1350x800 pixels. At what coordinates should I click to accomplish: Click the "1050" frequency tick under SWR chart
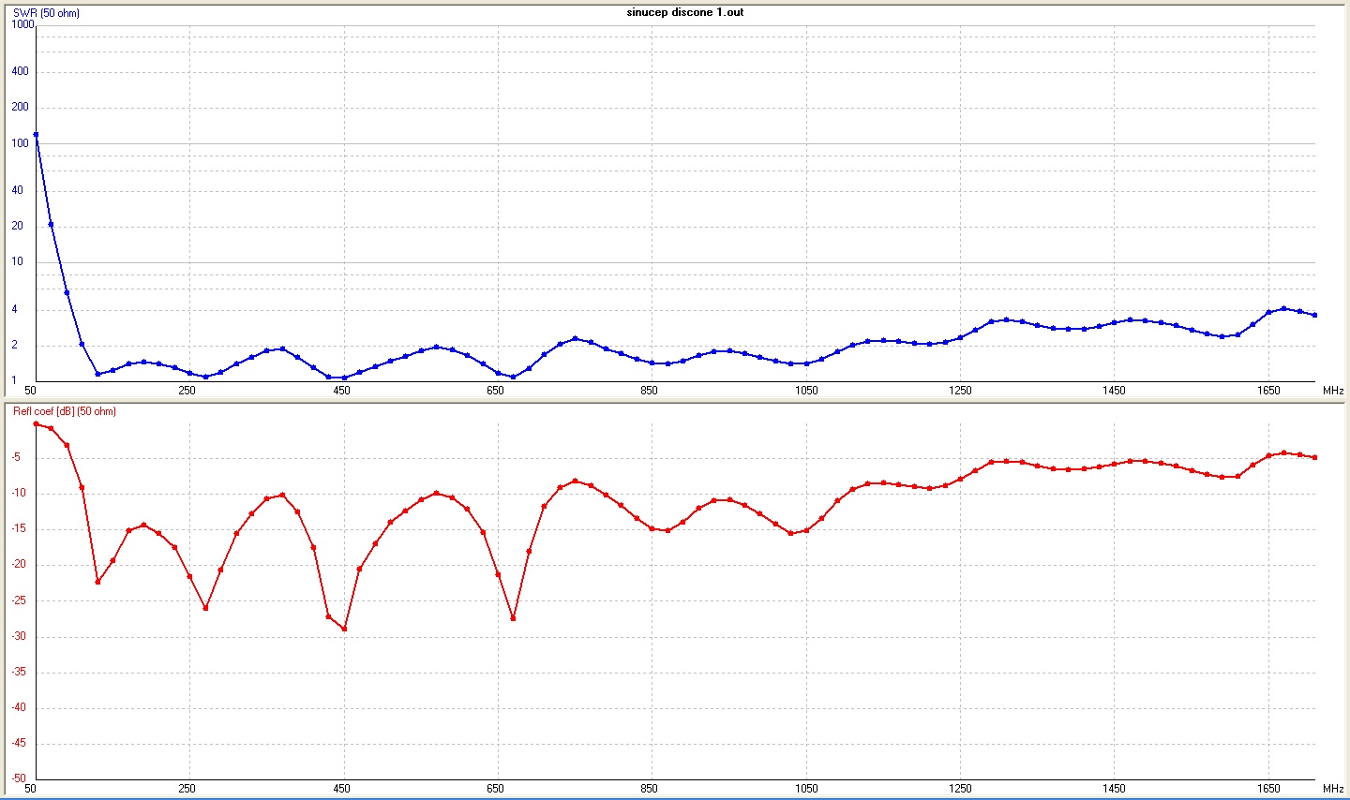(805, 391)
